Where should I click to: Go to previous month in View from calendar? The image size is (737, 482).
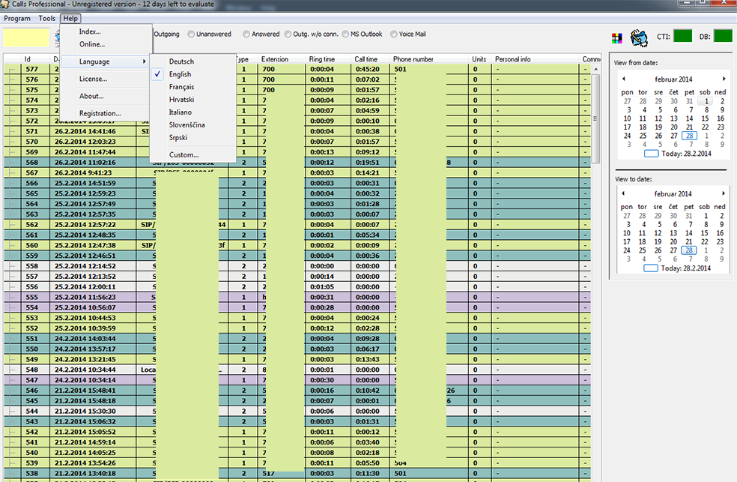pos(624,79)
